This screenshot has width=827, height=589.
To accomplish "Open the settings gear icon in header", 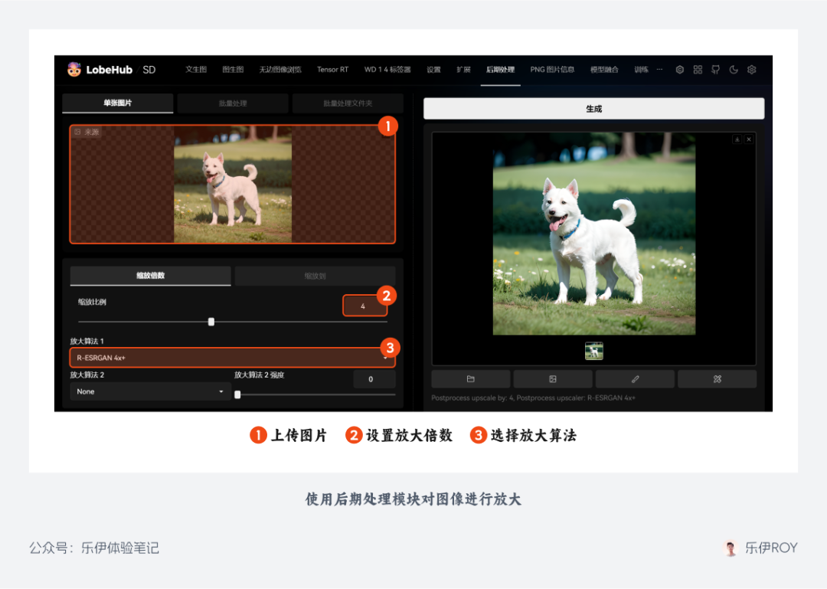I will (x=752, y=70).
